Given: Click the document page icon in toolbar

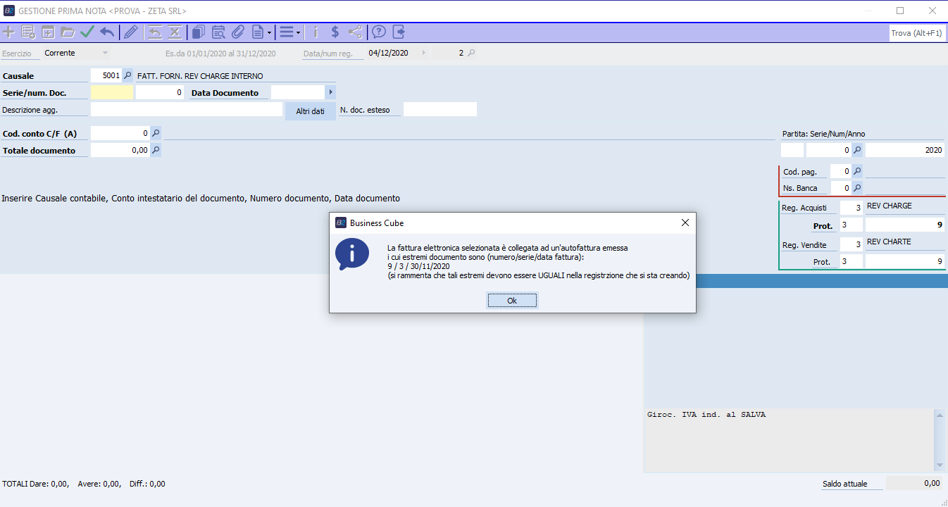Looking at the screenshot, I should tap(258, 32).
